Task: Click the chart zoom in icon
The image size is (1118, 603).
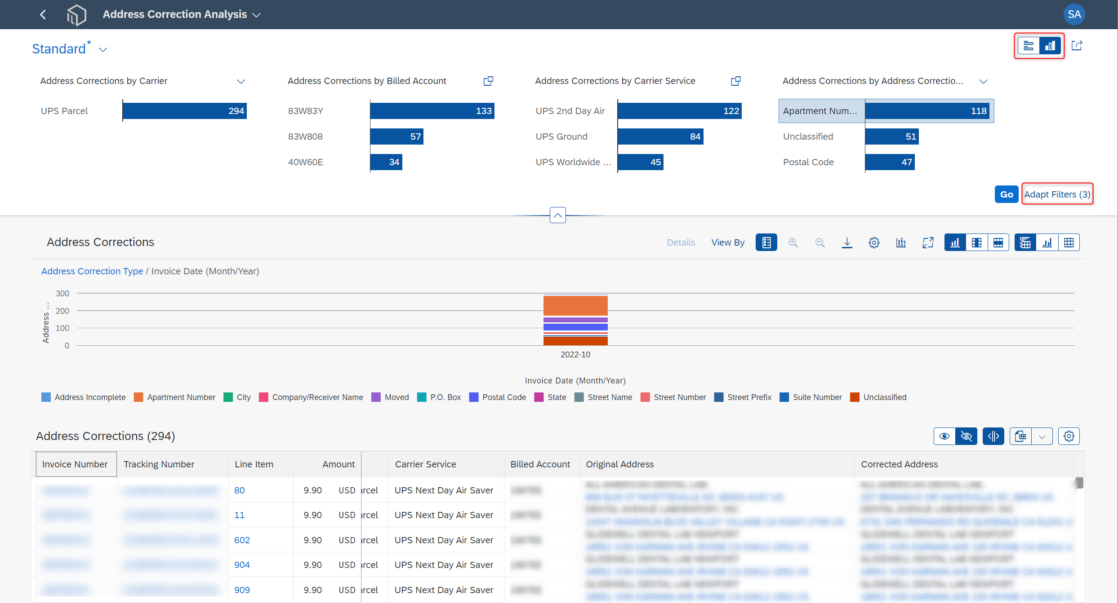Action: 793,242
